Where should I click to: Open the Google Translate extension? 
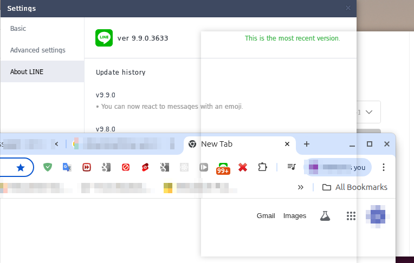click(67, 167)
